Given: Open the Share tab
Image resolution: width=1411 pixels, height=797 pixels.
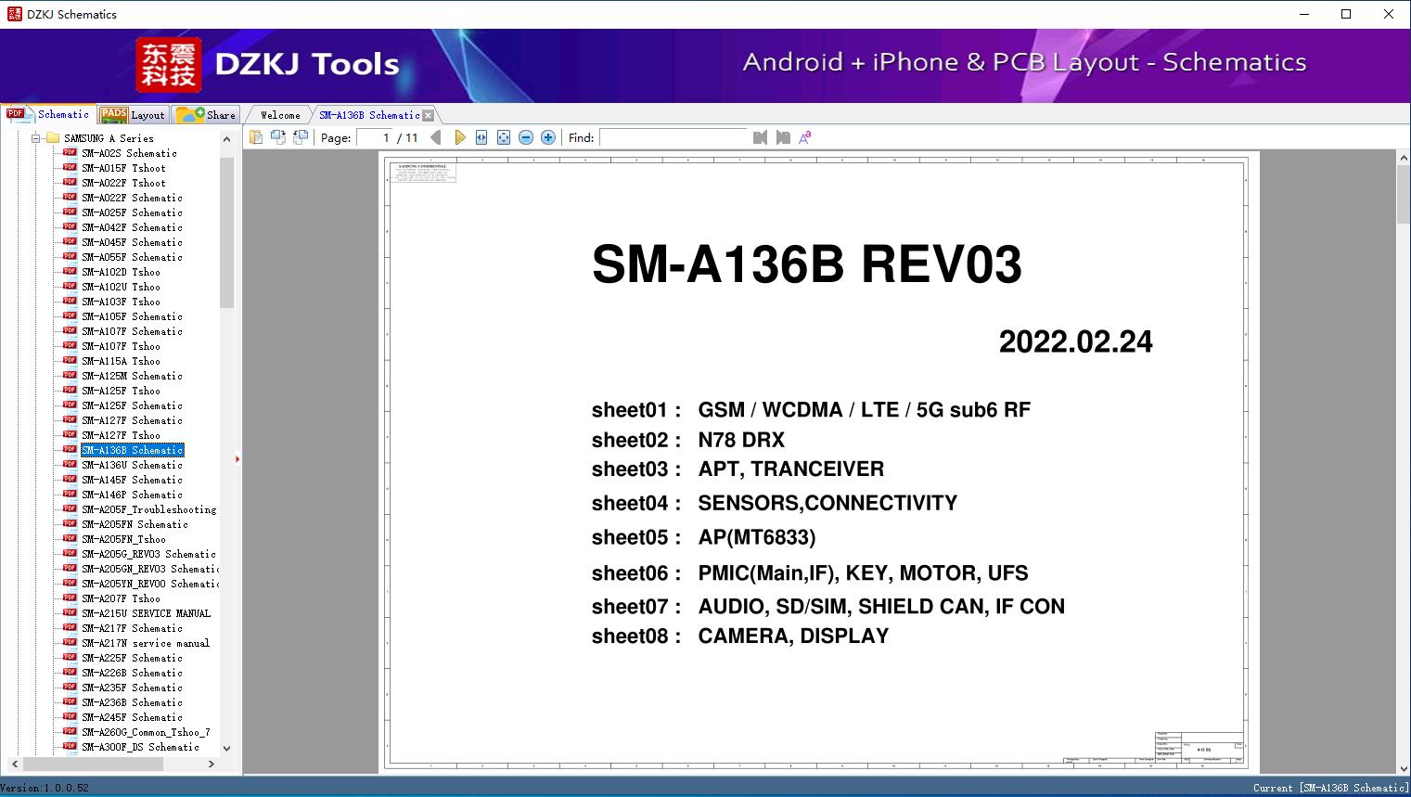Looking at the screenshot, I should coord(207,115).
